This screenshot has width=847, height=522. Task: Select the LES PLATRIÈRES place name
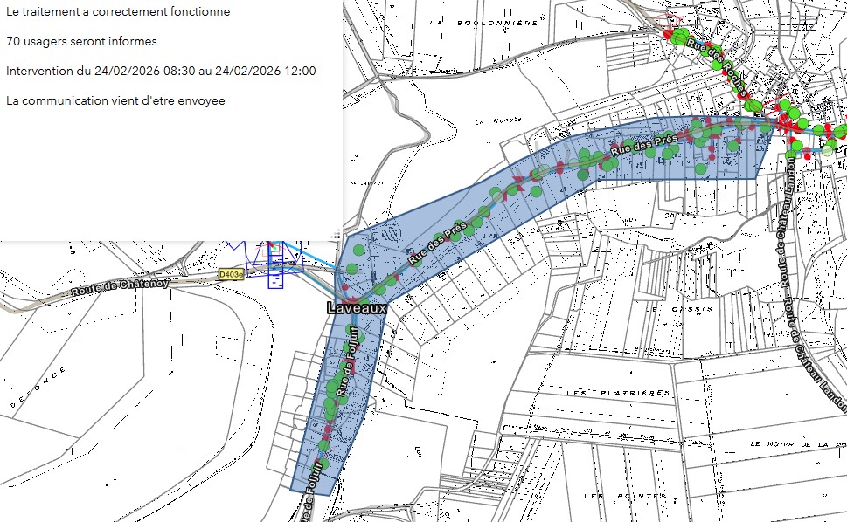pos(617,394)
